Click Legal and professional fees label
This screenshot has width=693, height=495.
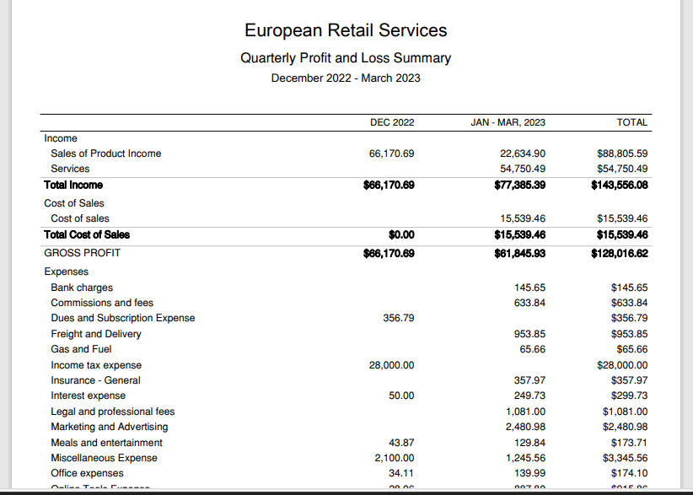(113, 412)
